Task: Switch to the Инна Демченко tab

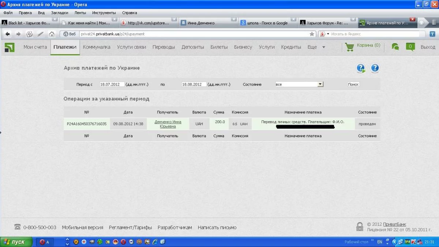Action: [201, 23]
